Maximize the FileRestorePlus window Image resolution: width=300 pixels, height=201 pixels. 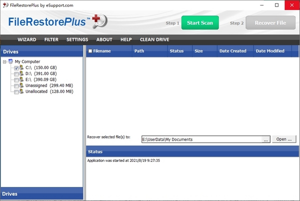pyautogui.click(x=276, y=5)
